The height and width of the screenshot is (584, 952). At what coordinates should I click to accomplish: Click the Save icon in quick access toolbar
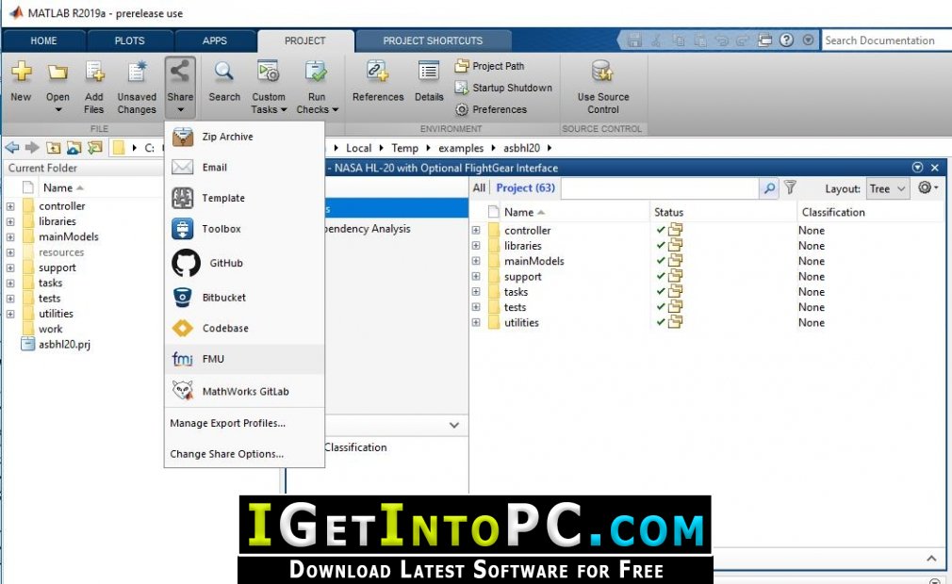coord(634,41)
